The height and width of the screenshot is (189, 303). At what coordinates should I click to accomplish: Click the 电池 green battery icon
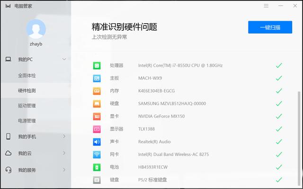tap(97, 167)
